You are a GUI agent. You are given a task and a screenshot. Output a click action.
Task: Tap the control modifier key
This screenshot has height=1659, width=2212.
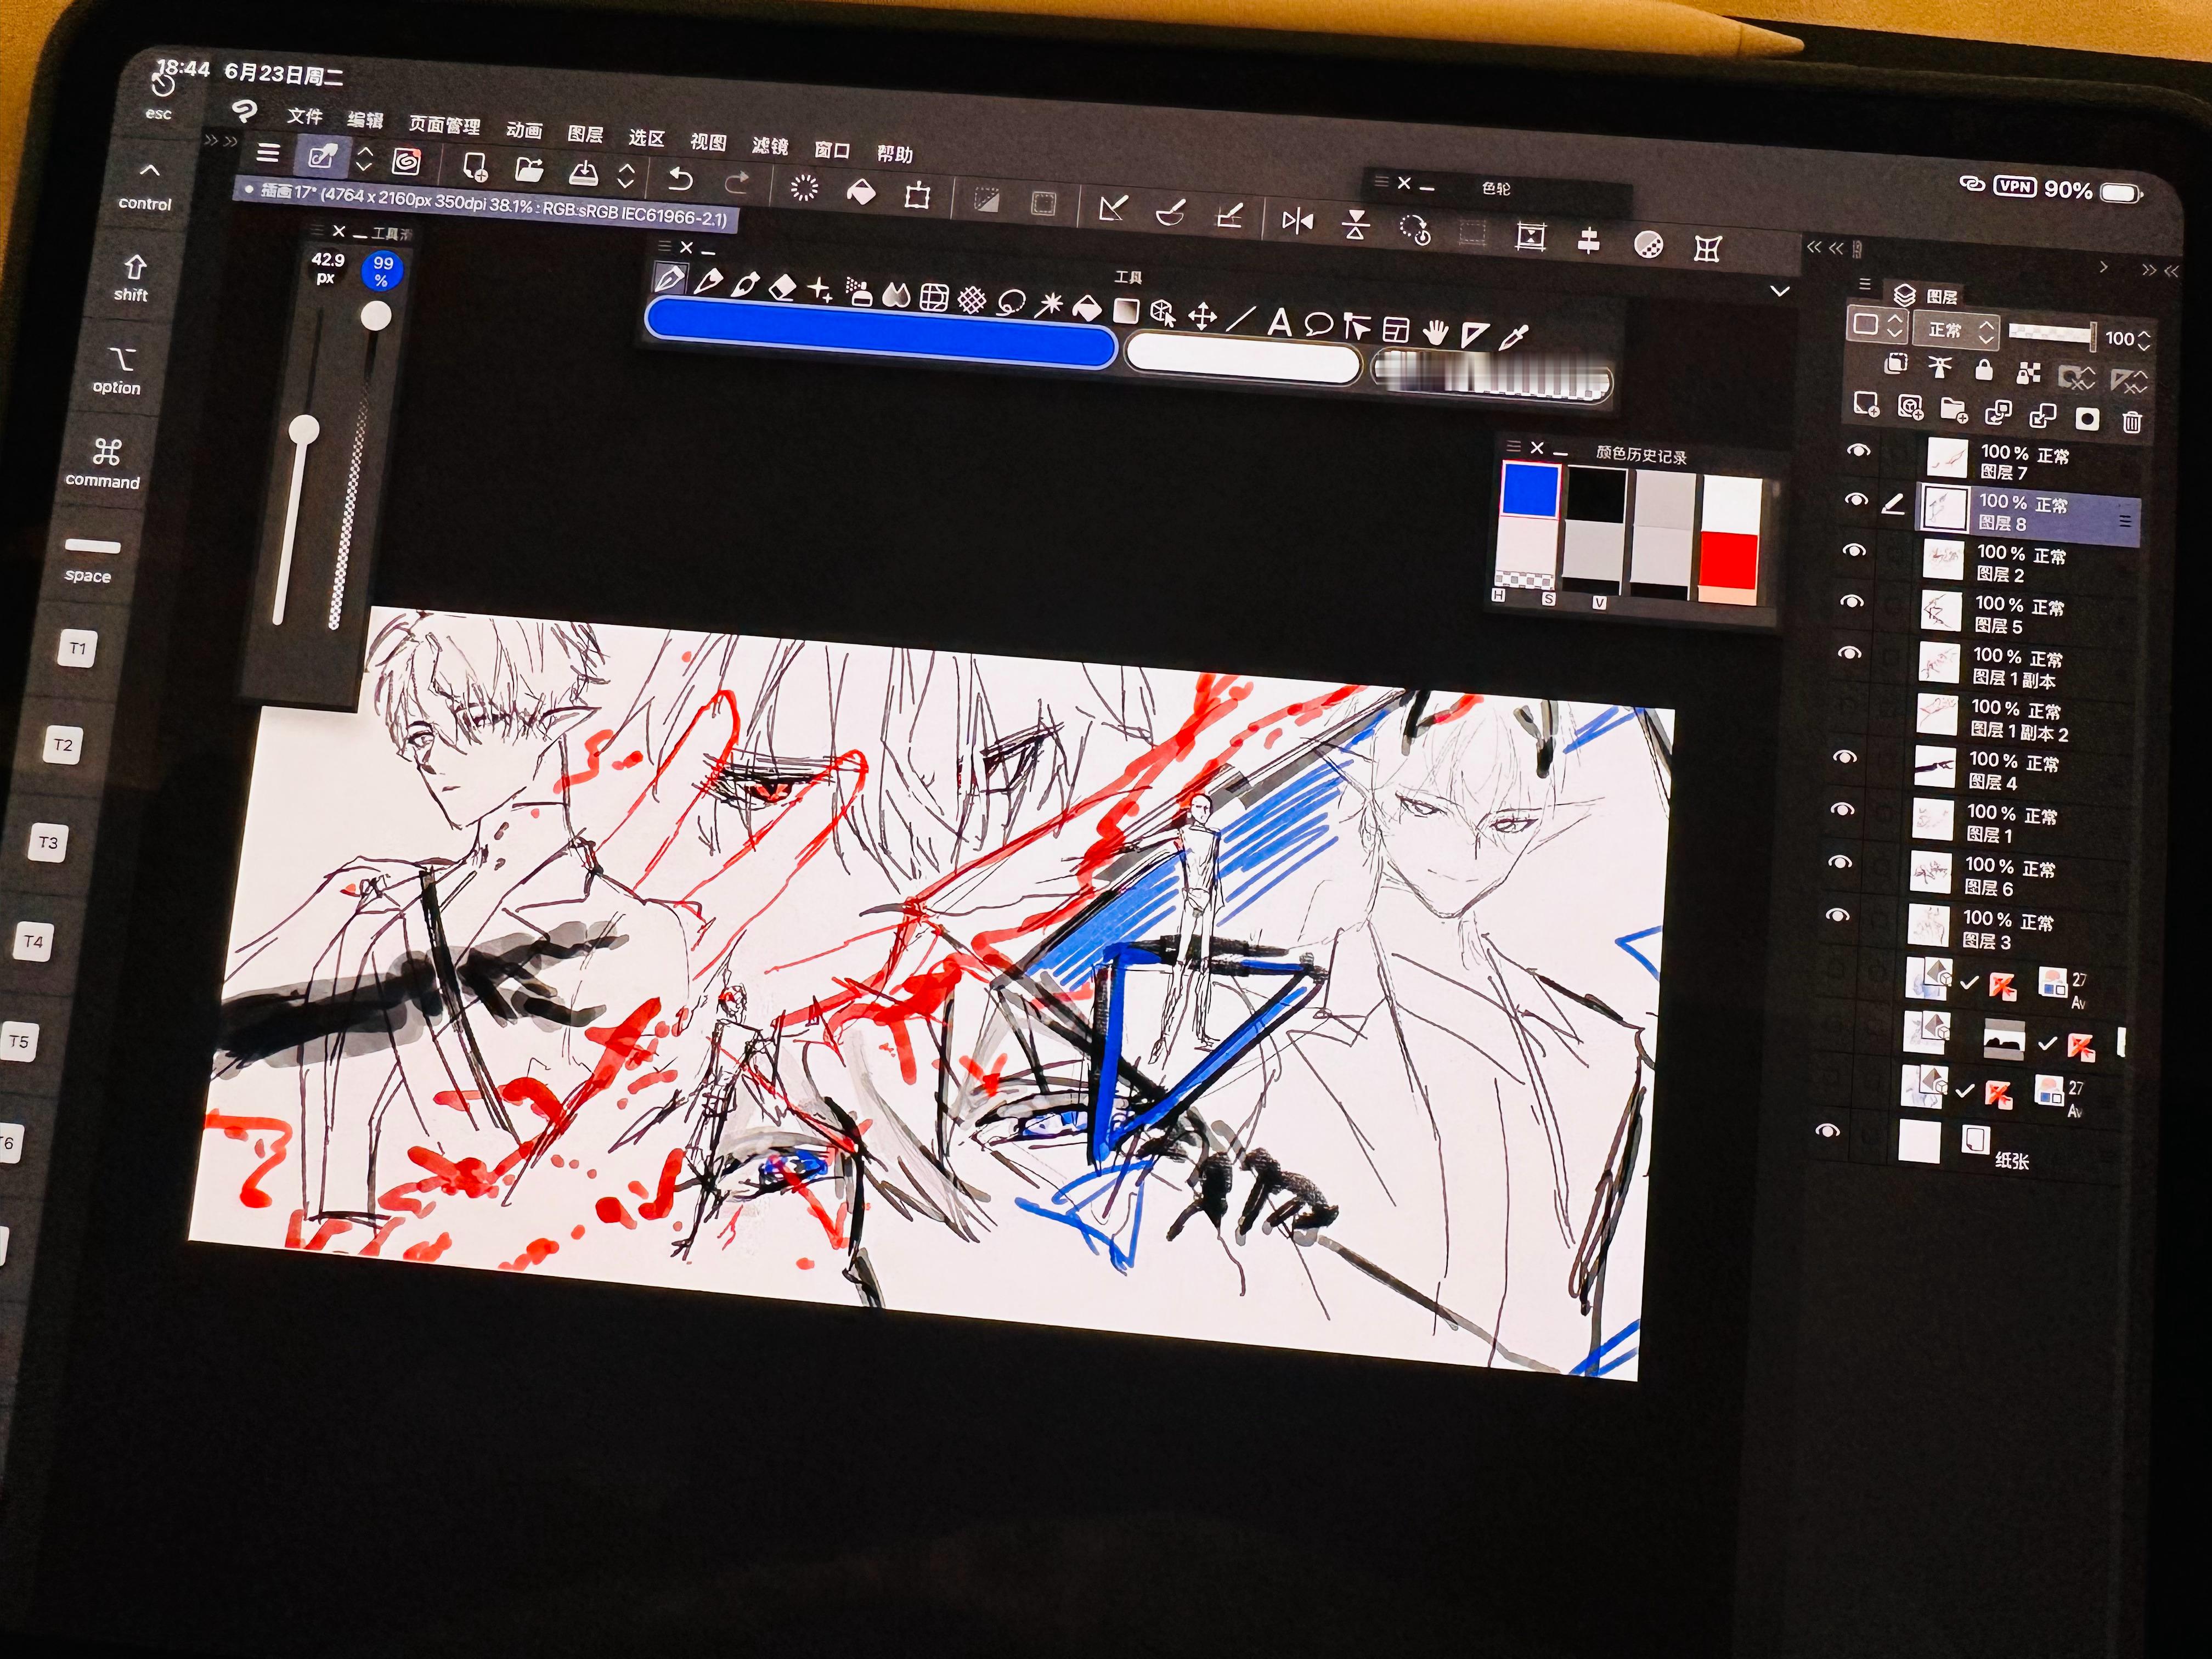(147, 187)
